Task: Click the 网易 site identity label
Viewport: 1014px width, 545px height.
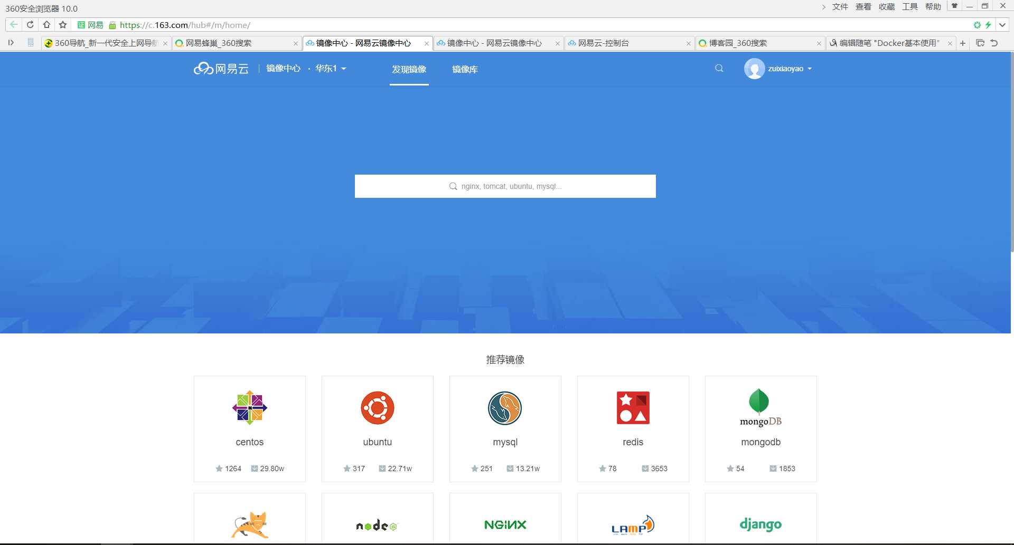Action: click(90, 25)
